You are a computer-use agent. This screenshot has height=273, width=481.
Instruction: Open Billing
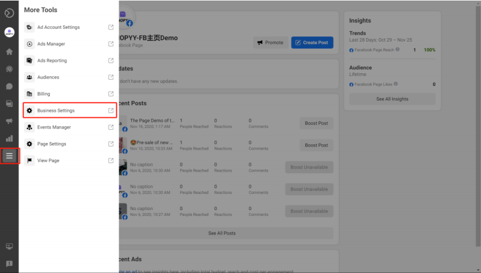[69, 94]
